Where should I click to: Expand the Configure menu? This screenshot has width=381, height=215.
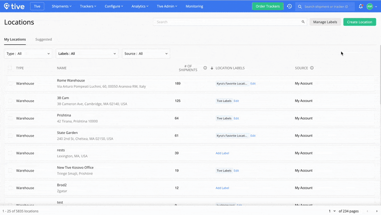[114, 6]
